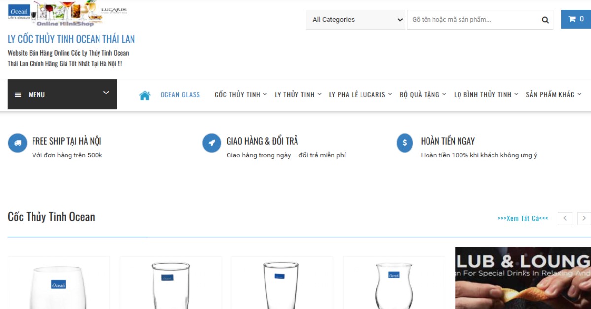
Task: Open the All Categories dropdown
Action: [x=356, y=20]
